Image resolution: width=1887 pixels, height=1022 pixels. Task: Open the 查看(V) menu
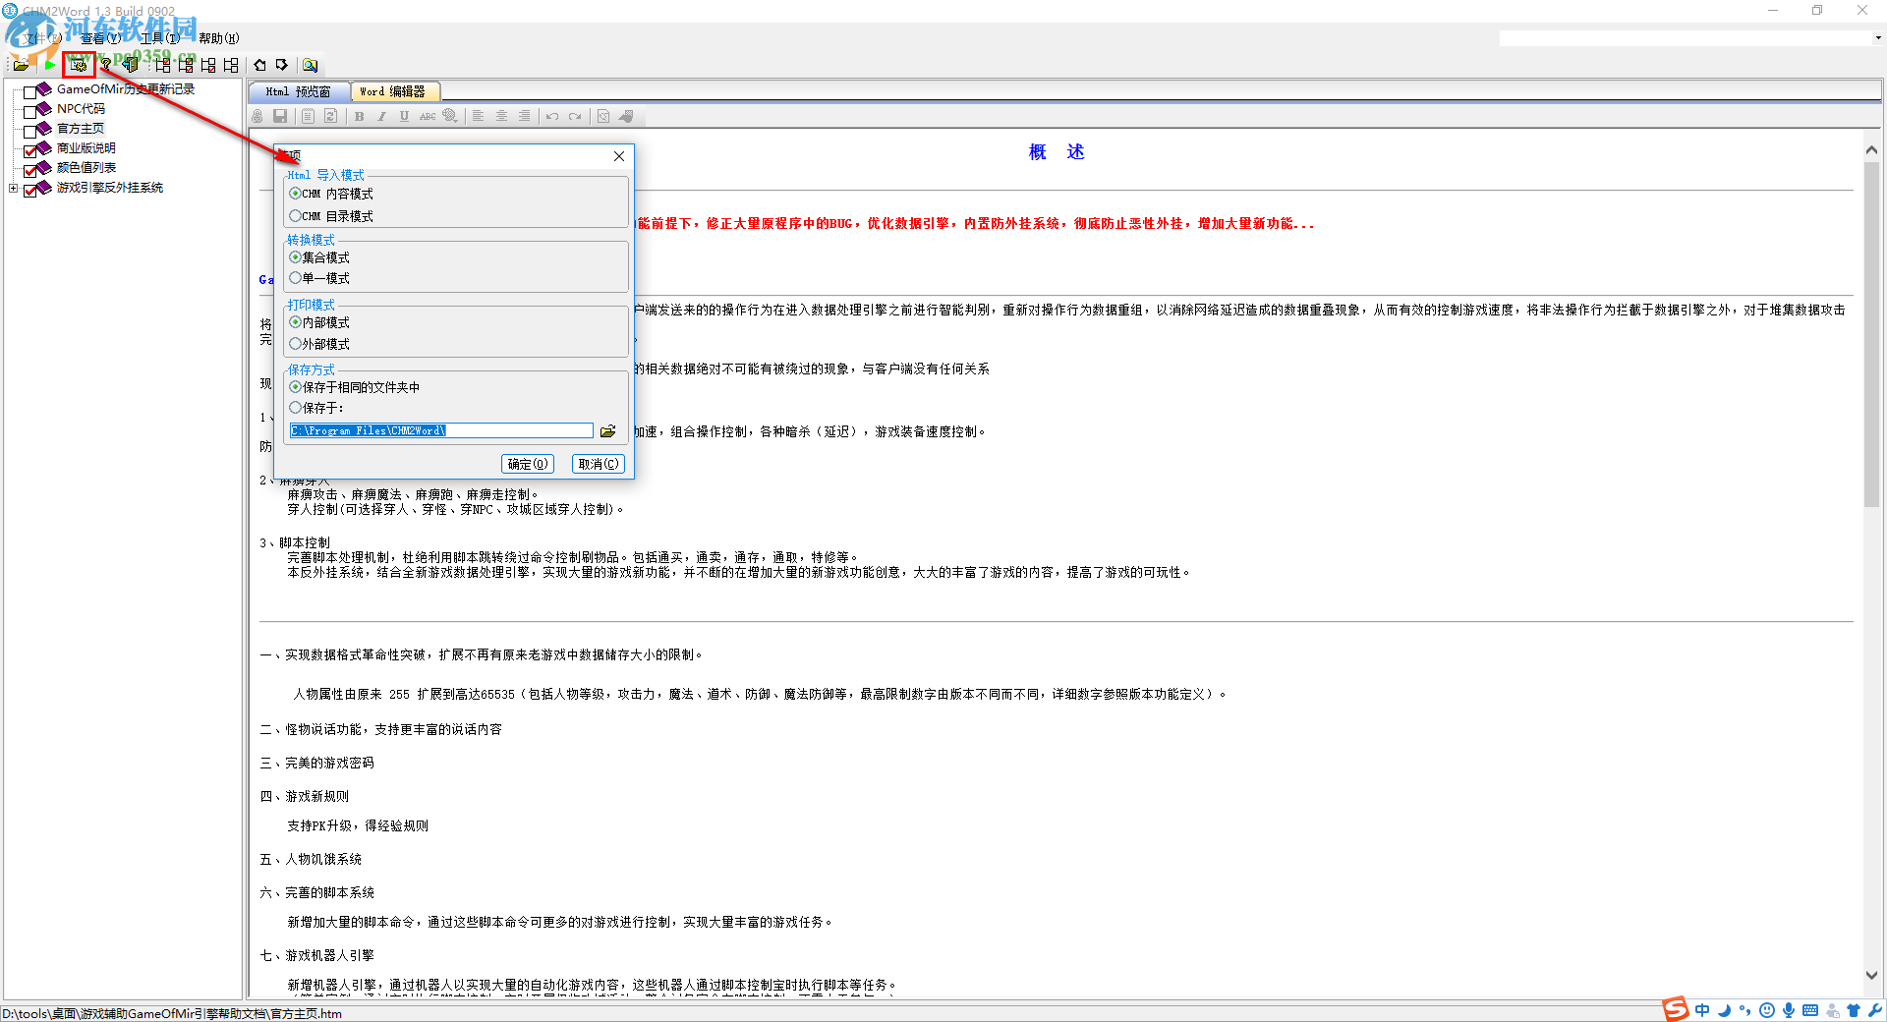pos(101,38)
